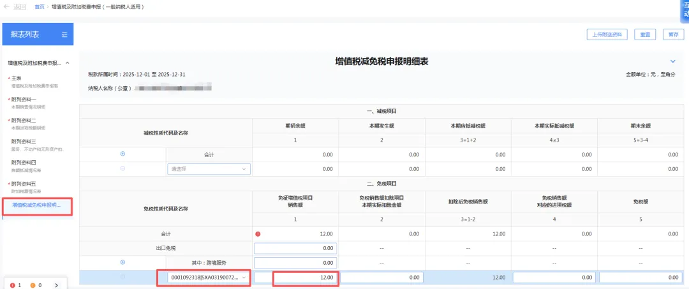Click the 上传附送资料 button
The height and width of the screenshot is (289, 689).
click(607, 34)
